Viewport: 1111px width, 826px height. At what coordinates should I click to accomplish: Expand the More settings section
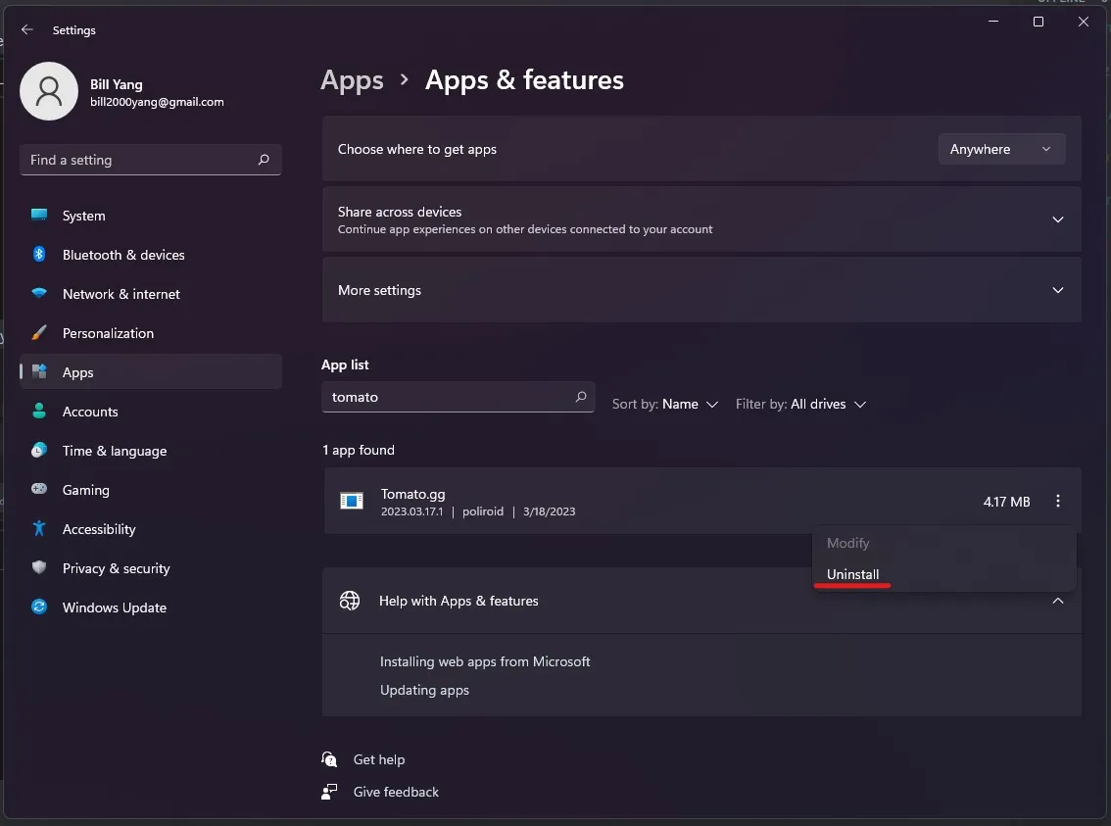click(1057, 290)
